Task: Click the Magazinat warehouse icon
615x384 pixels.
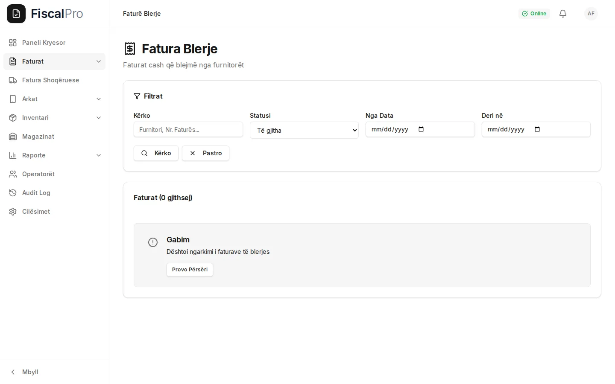Action: [13, 137]
